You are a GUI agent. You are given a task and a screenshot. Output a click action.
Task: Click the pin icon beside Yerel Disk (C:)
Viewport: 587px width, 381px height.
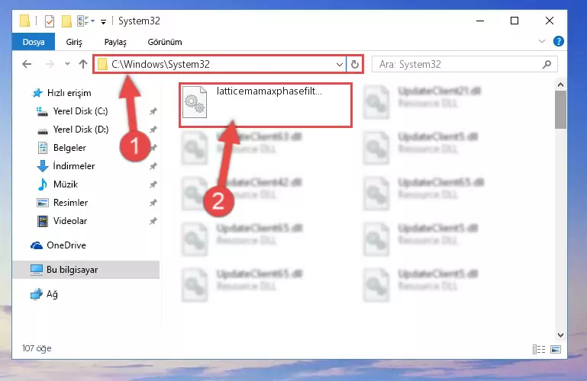click(153, 111)
